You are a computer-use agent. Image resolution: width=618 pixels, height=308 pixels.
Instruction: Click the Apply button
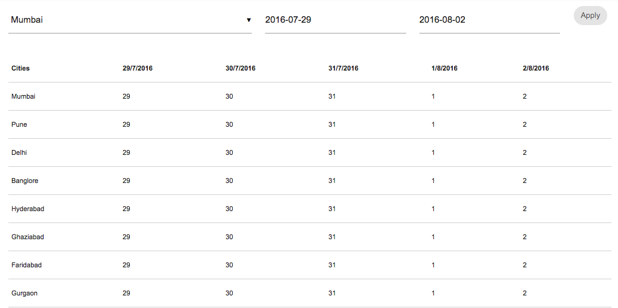pos(590,16)
